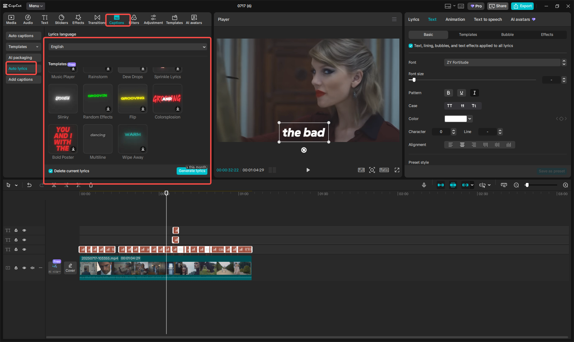Viewport: 574px width, 342px height.
Task: Choose the arrow Select tool
Action: coord(9,185)
